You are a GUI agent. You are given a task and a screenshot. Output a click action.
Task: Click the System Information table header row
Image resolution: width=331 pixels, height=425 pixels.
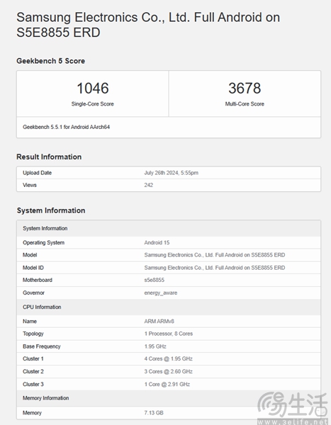[x=169, y=229]
